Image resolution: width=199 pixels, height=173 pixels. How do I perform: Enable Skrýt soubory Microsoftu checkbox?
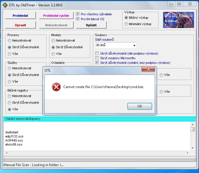(x=97, y=58)
